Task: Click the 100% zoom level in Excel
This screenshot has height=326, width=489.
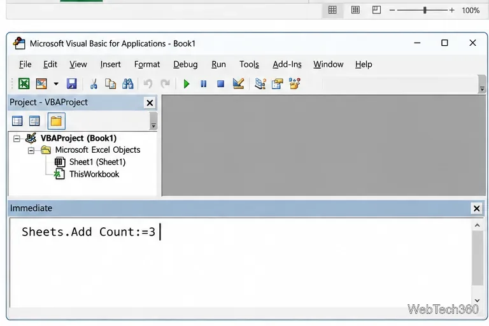Action: (471, 10)
